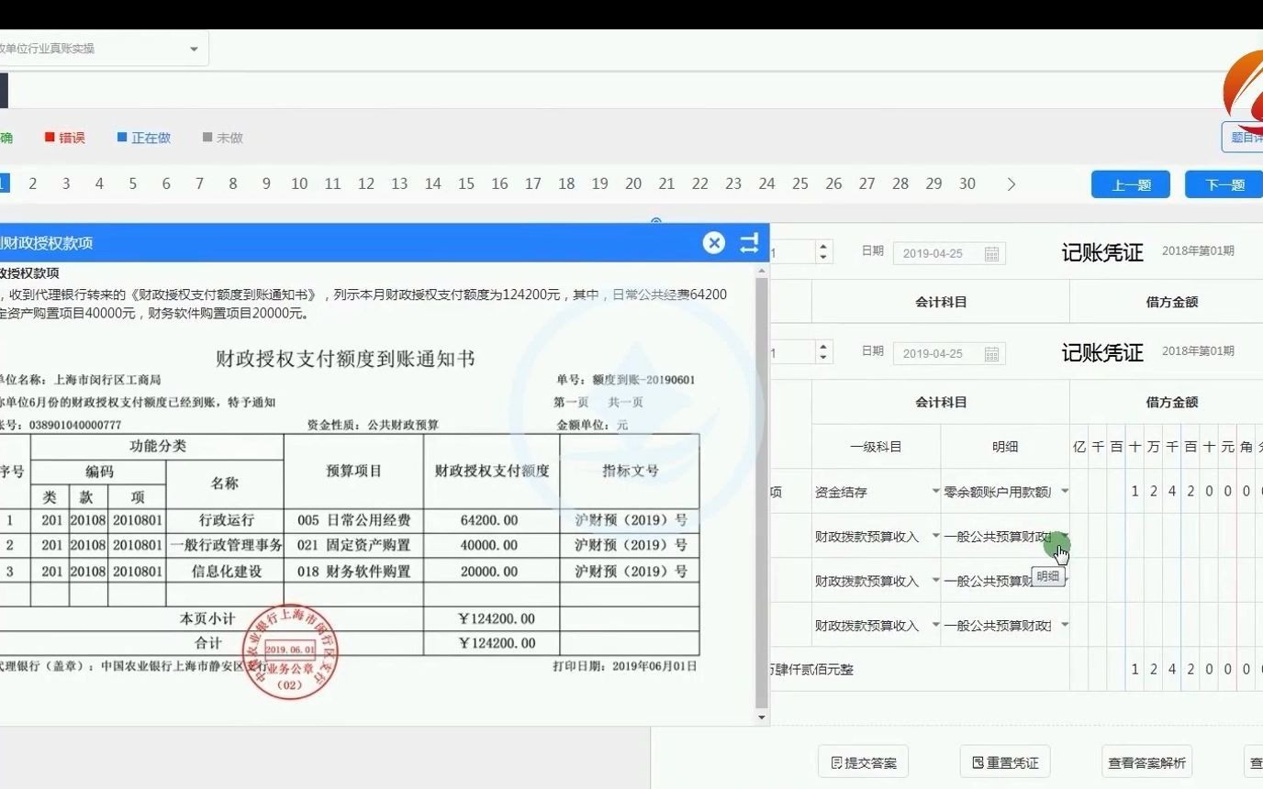Jump to question 2
1263x789 pixels.
point(32,183)
